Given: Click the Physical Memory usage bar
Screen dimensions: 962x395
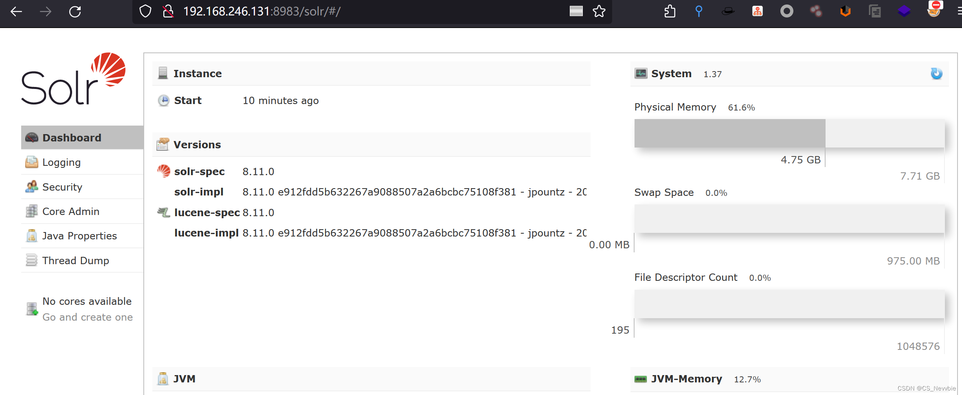Looking at the screenshot, I should tap(789, 133).
